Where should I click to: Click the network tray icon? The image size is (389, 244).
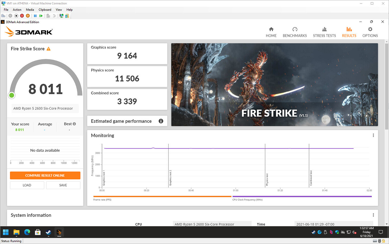tap(349, 232)
